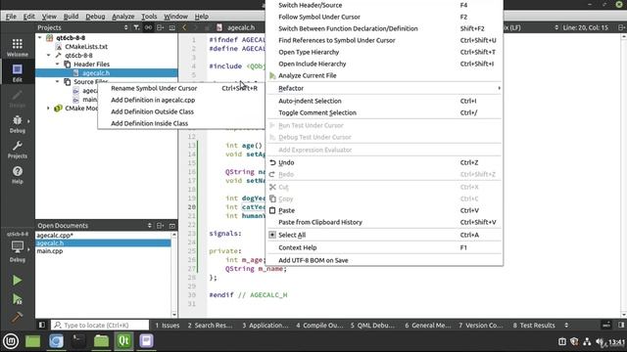
Task: Choose Follow Symbol Under Cursor
Action: pyautogui.click(x=385, y=17)
